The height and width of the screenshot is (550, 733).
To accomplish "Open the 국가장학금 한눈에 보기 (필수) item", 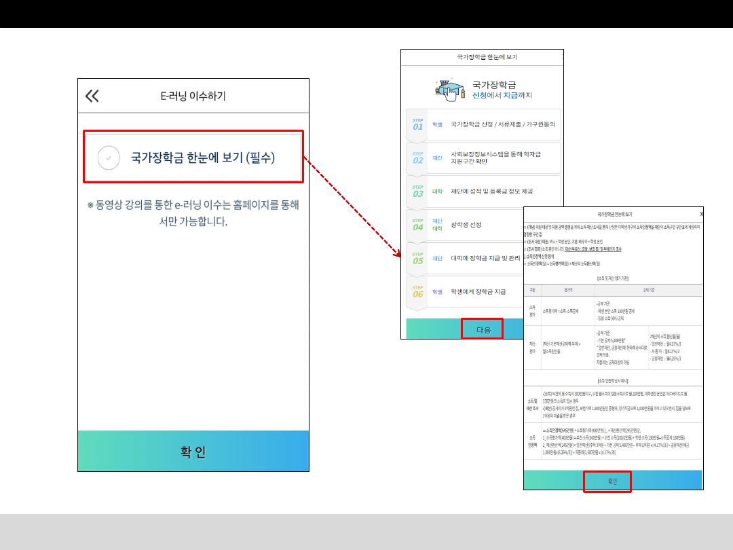I will click(202, 158).
